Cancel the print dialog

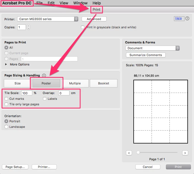(x=148, y=167)
